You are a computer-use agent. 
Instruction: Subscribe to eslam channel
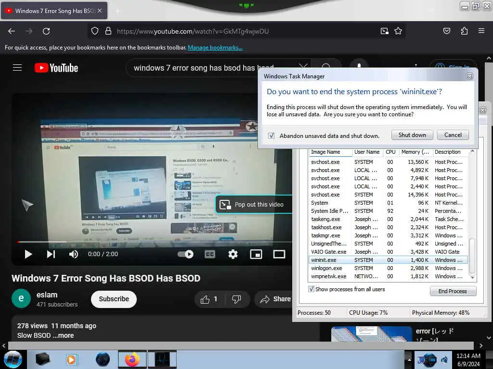pos(114,299)
